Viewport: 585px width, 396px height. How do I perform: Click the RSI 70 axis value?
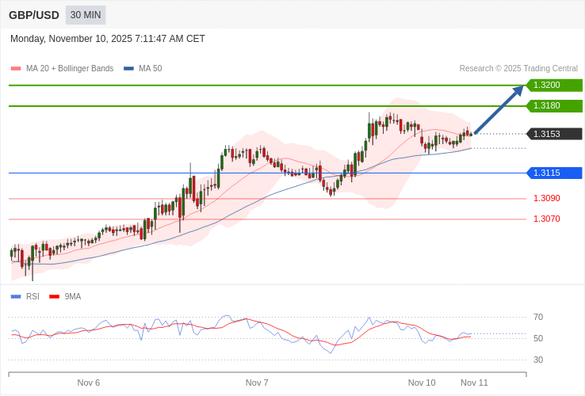point(538,318)
